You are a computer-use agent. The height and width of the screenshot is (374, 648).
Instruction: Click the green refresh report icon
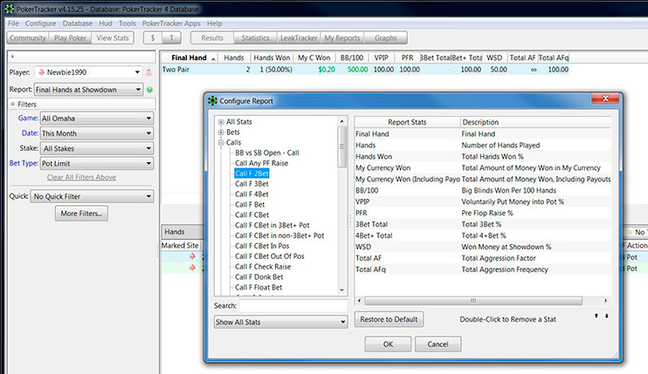tap(149, 90)
